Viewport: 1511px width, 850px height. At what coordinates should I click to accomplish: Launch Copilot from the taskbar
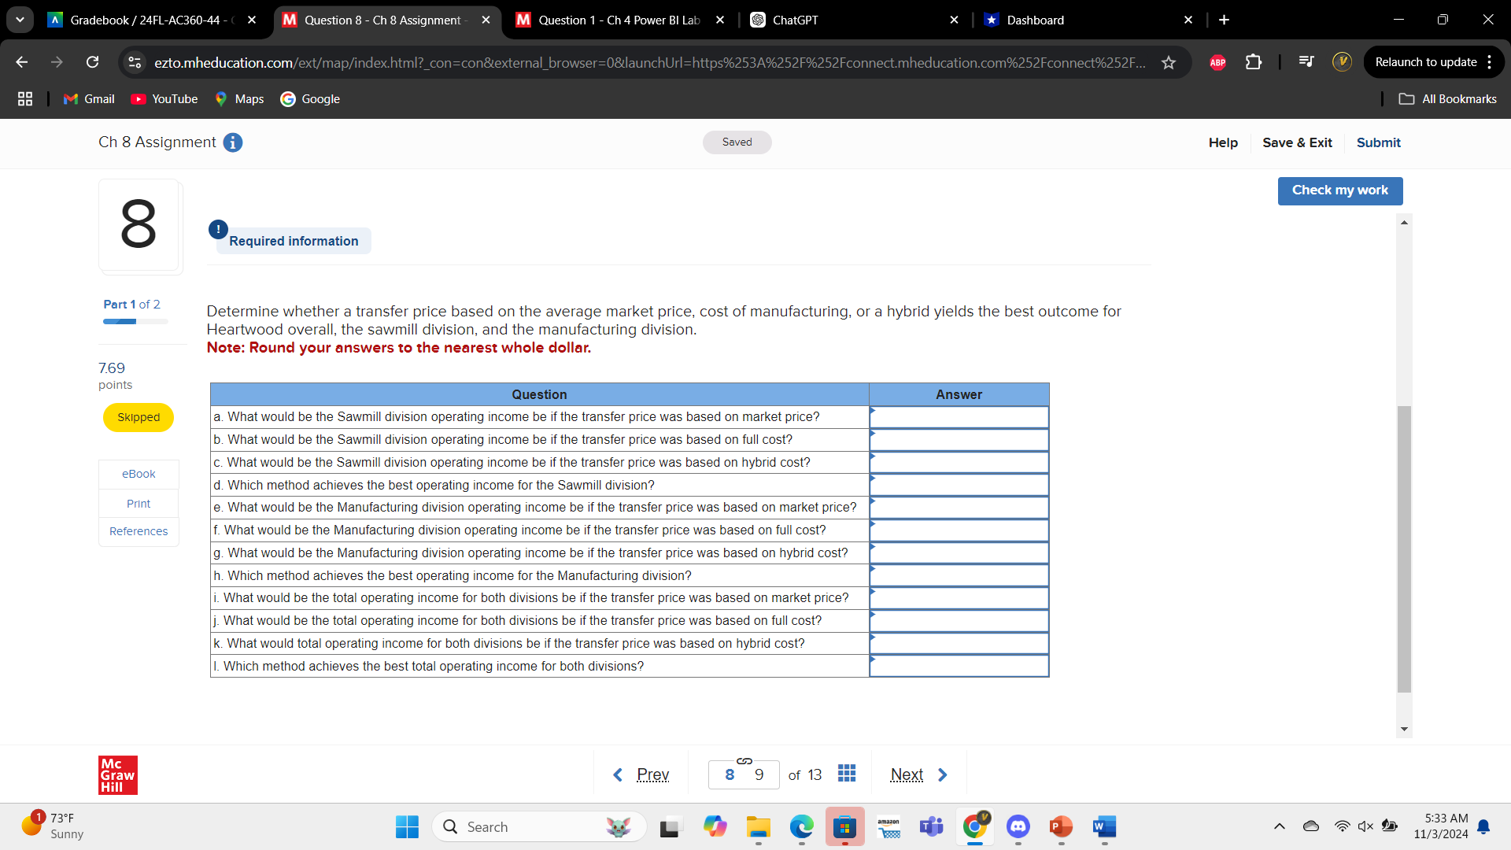[x=715, y=827]
